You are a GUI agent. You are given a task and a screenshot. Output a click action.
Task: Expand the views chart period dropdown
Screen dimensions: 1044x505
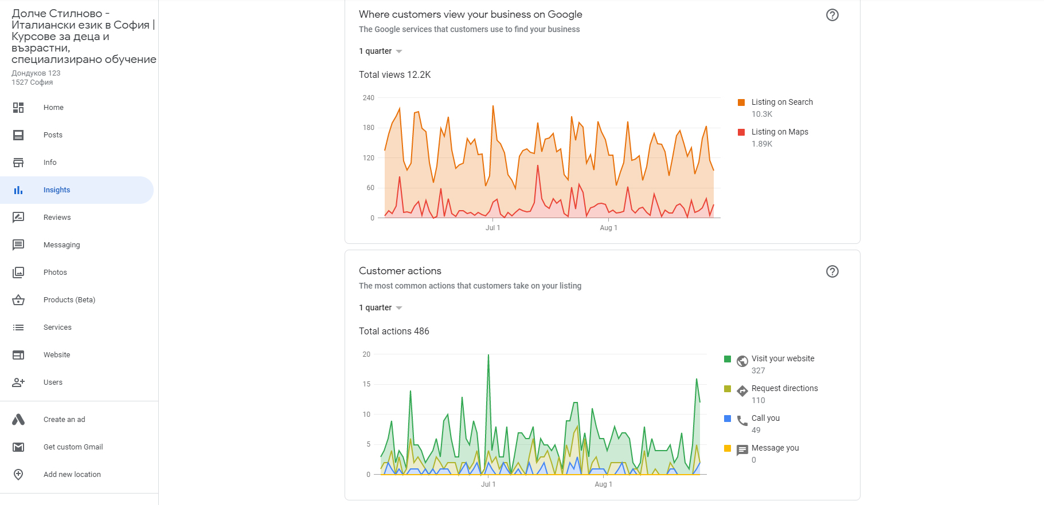(x=381, y=52)
